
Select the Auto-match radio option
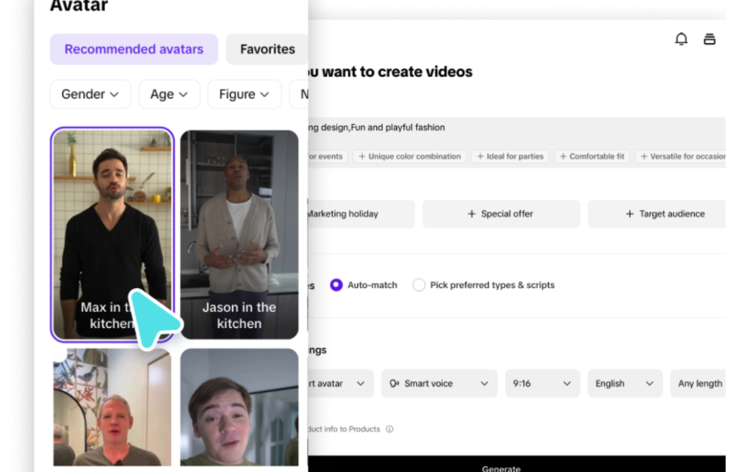pyautogui.click(x=337, y=285)
